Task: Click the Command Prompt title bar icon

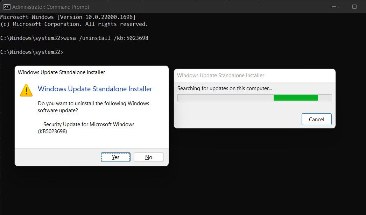Action: (x=7, y=7)
